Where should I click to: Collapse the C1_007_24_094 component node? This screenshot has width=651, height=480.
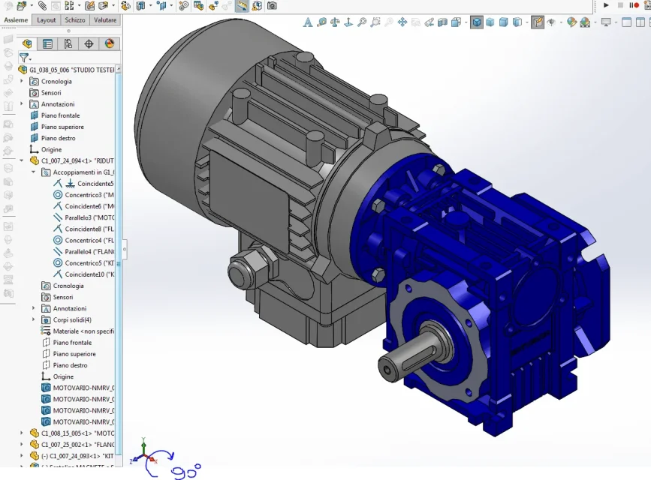(22, 160)
